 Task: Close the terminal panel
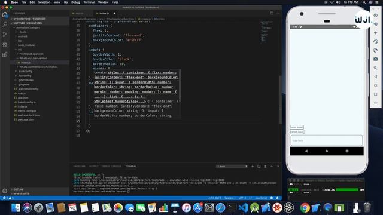point(278,167)
